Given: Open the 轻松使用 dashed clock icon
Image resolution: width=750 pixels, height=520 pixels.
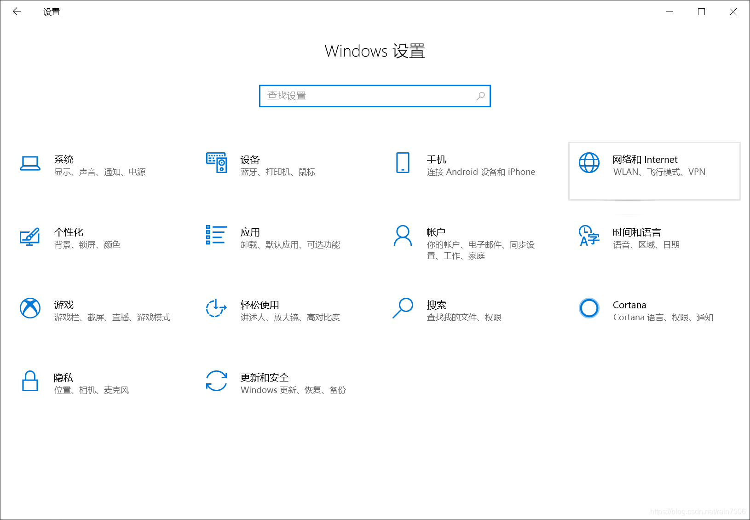Looking at the screenshot, I should 216,308.
